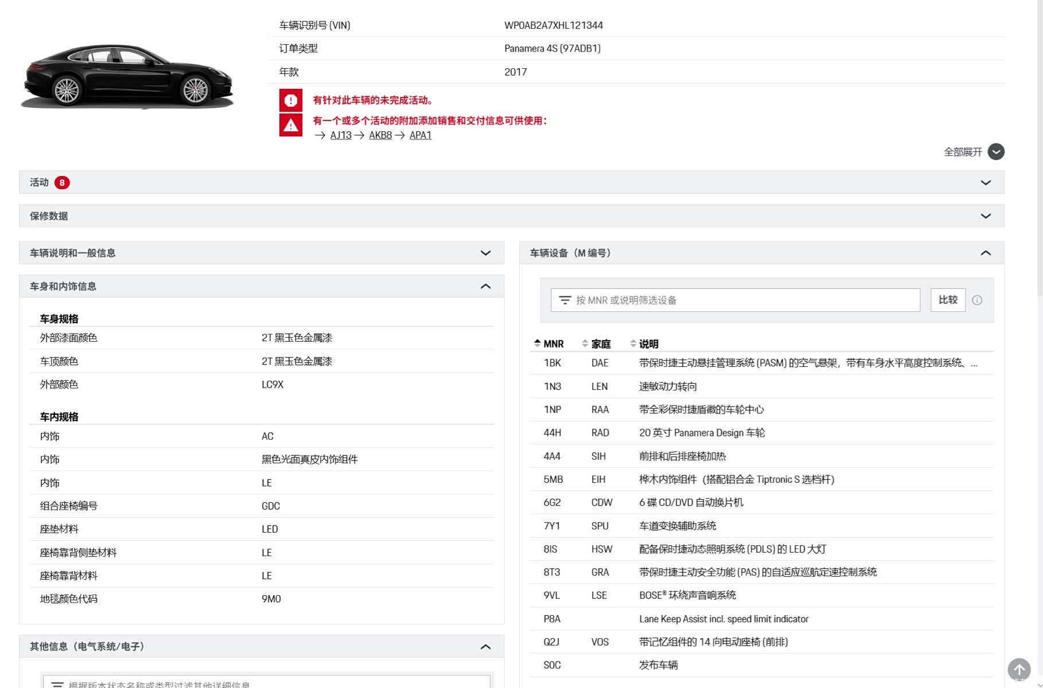Click the 地毯颜色代码 label
This screenshot has width=1043, height=688.
point(69,599)
